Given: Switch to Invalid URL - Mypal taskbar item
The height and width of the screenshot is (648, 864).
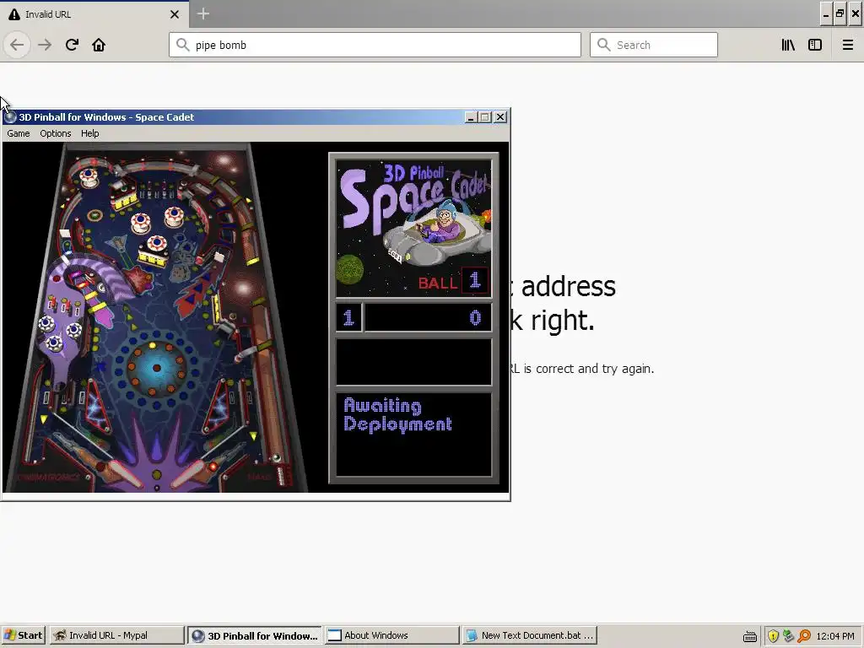Looking at the screenshot, I should pyautogui.click(x=116, y=635).
